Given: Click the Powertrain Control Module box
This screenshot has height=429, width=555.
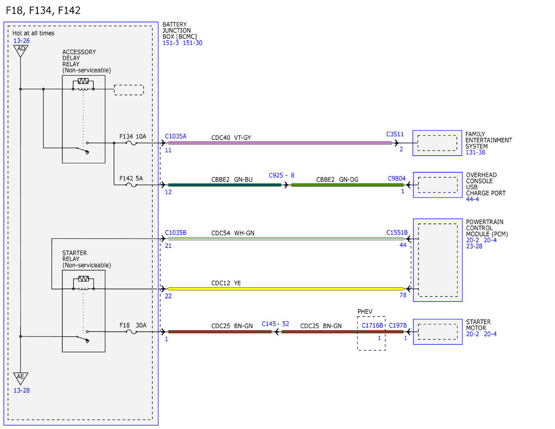Looking at the screenshot, I should click(438, 260).
